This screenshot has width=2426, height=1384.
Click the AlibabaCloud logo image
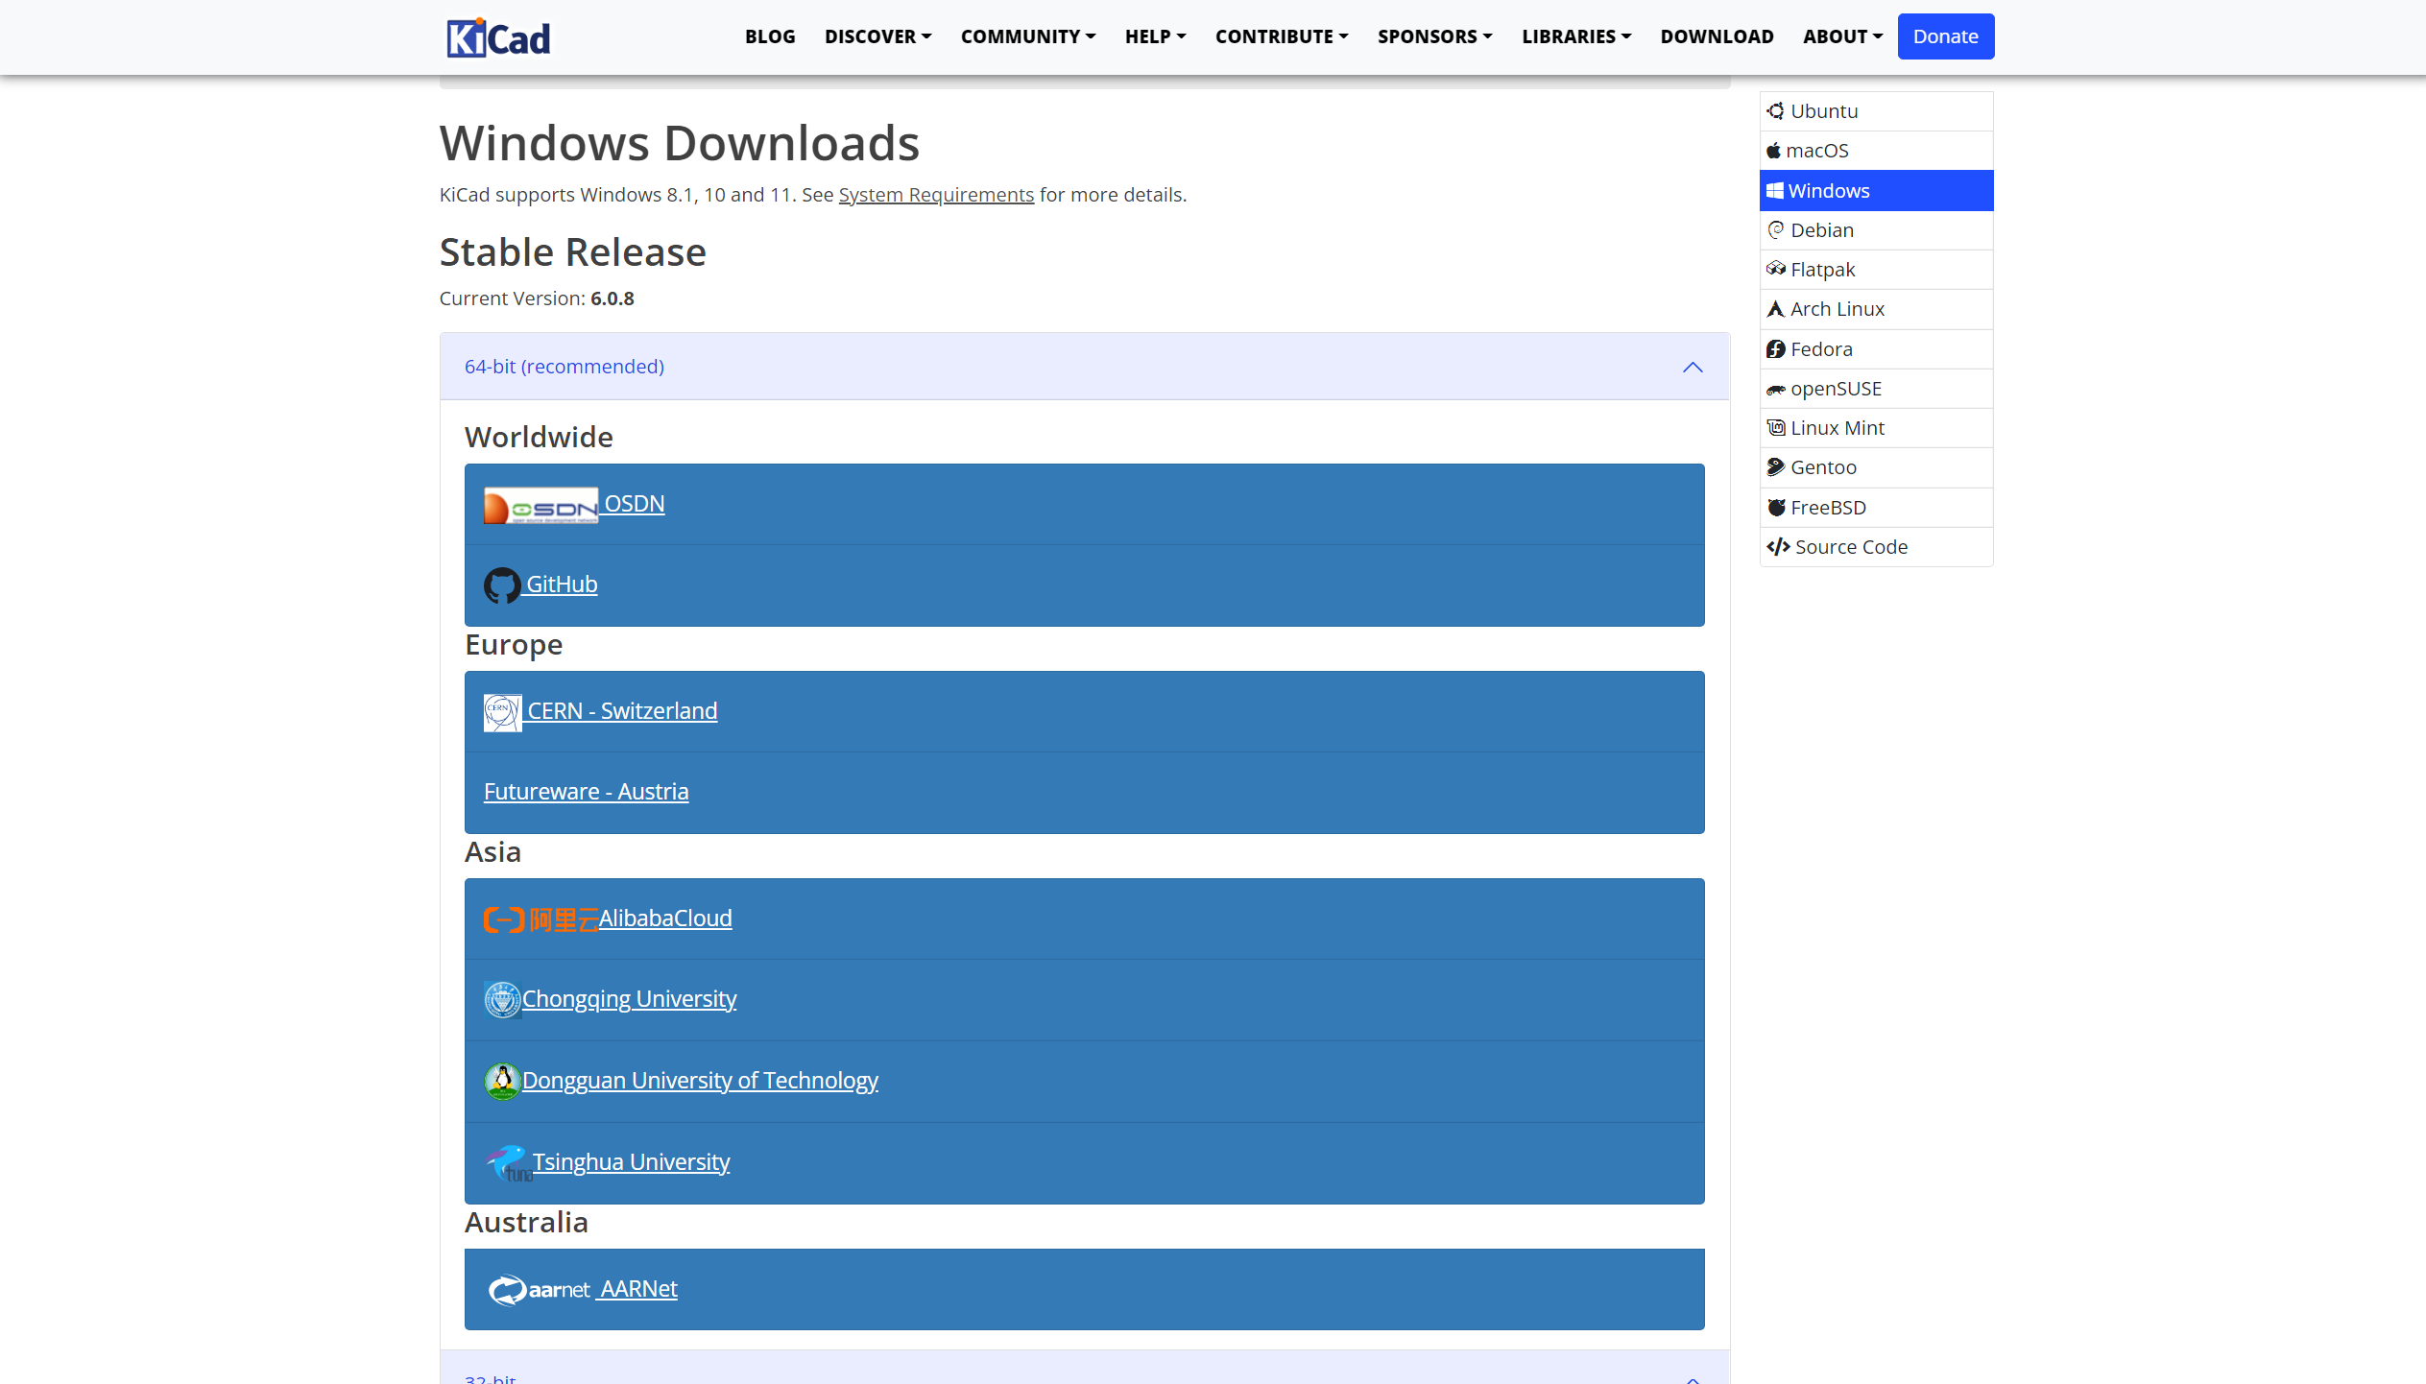coord(540,919)
